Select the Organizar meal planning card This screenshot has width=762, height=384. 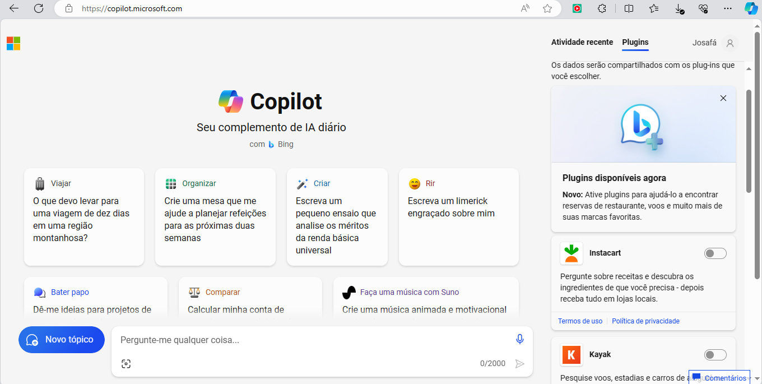pyautogui.click(x=215, y=217)
